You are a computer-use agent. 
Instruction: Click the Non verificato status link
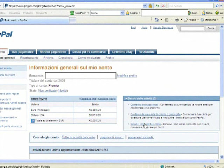(48, 91)
